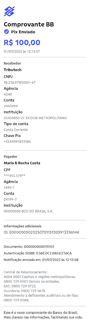Select the CNPJ number 18.236.979/0001-67
Viewport: 90px width, 327px height.
coord(19,83)
